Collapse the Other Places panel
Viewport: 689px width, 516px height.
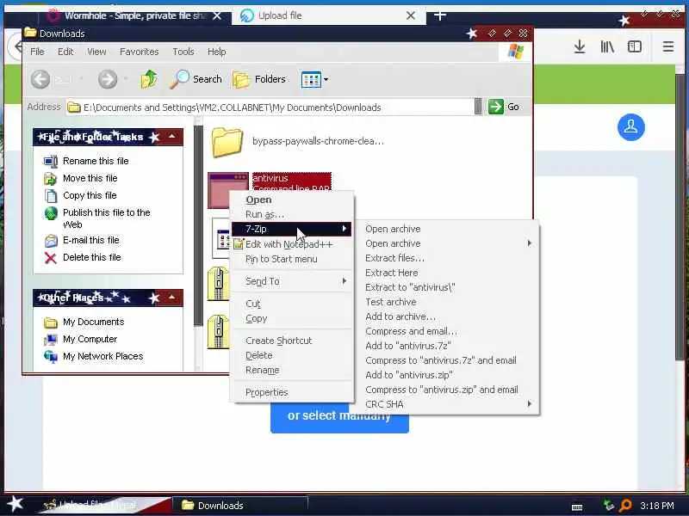pos(171,298)
